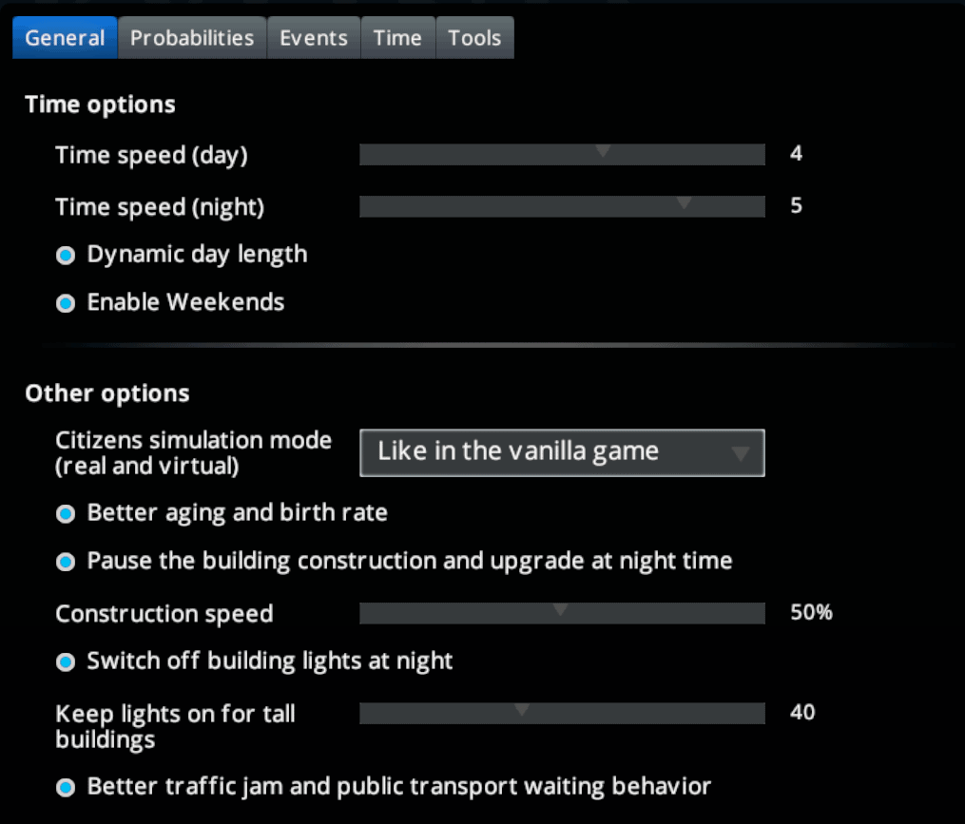Click the Time speed (day) slider handle

[x=602, y=153]
